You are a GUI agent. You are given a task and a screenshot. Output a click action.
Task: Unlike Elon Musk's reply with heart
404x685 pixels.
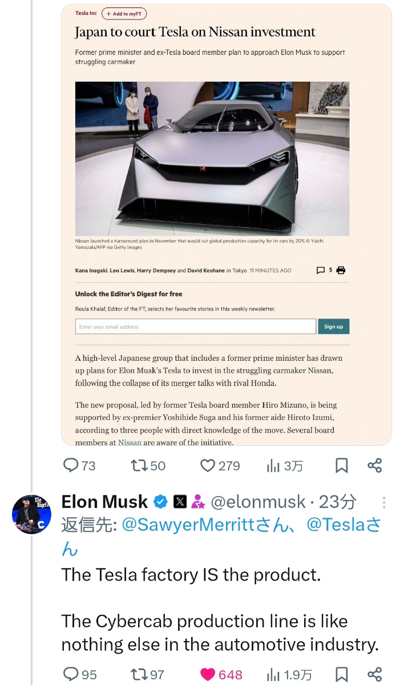(x=208, y=675)
